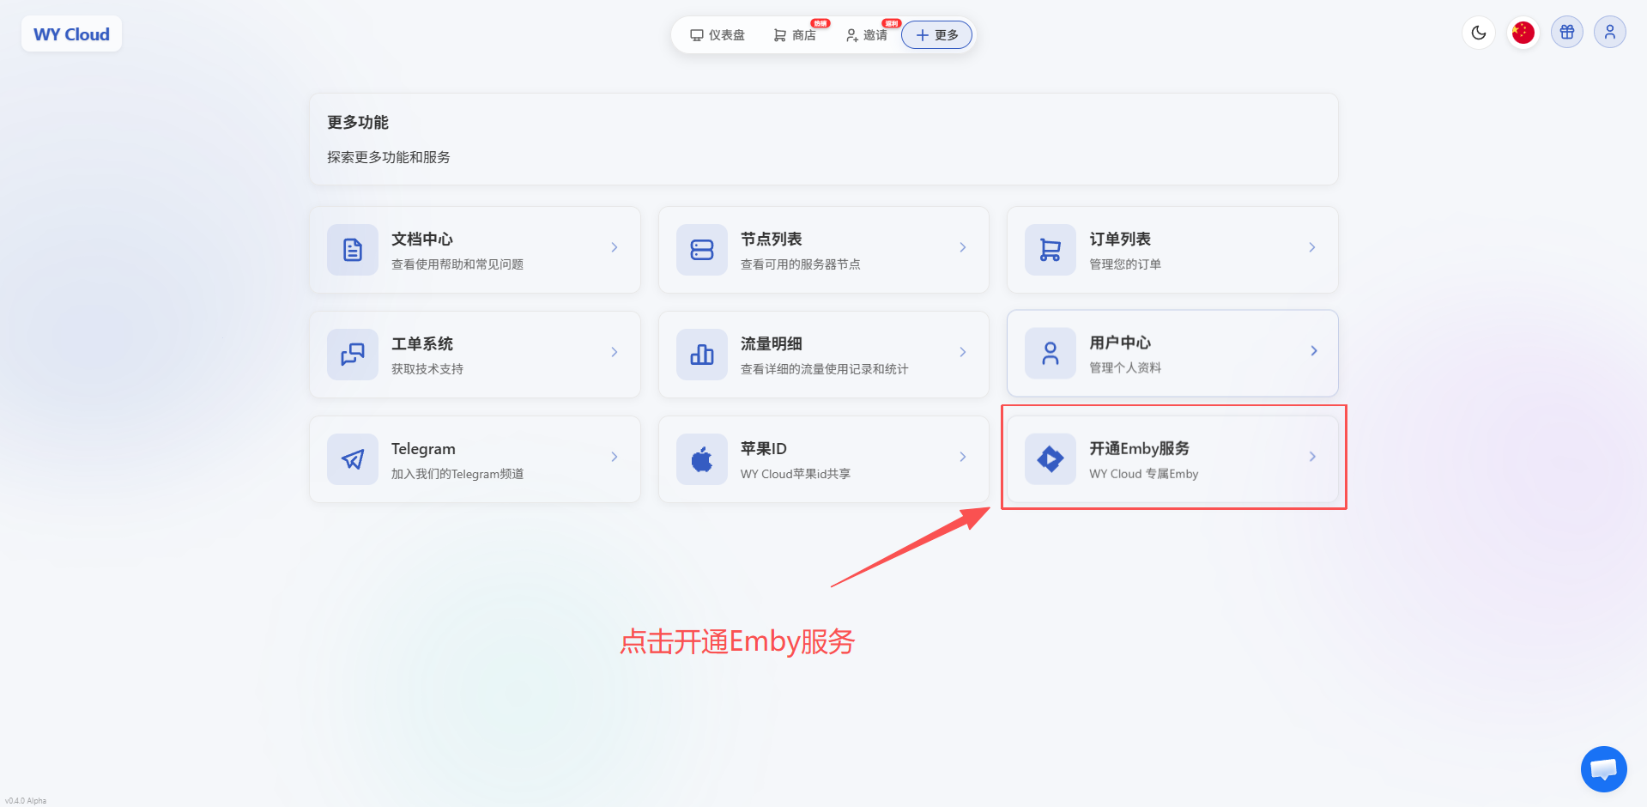The image size is (1647, 807).
Task: Go to the 仪表盘 dashboard tab
Action: click(x=718, y=35)
